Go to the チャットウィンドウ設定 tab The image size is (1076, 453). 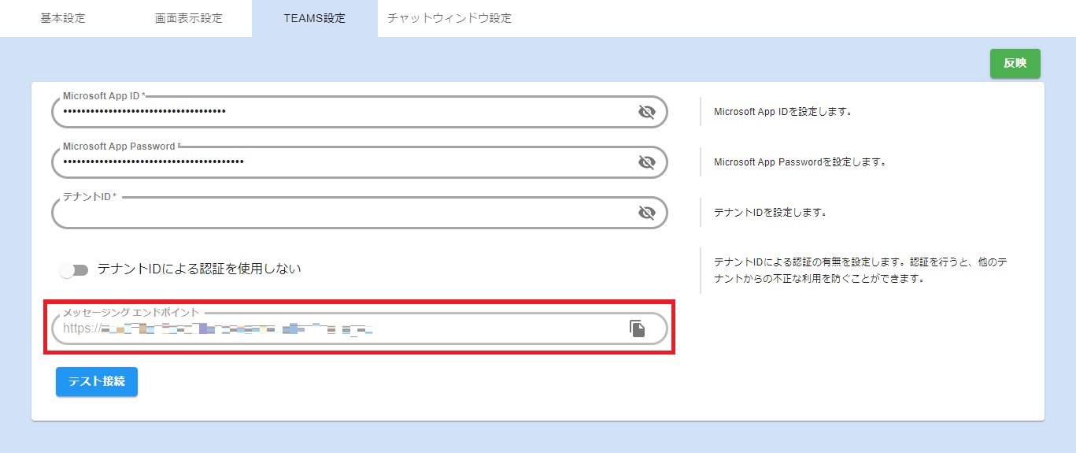coord(449,18)
